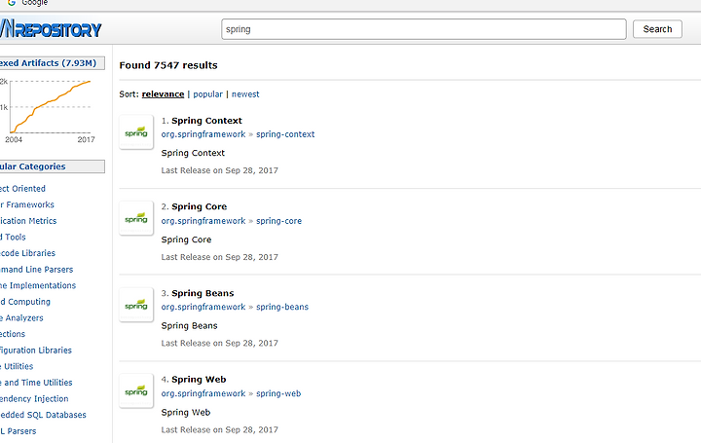
Task: Open the Collections category
Action: [13, 334]
